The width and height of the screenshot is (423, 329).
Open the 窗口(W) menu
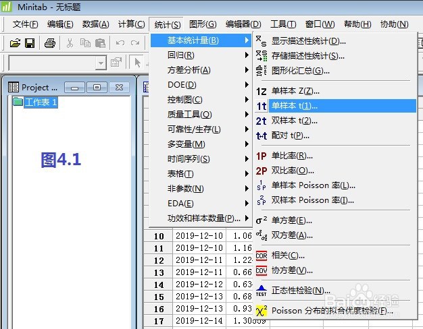(320, 24)
